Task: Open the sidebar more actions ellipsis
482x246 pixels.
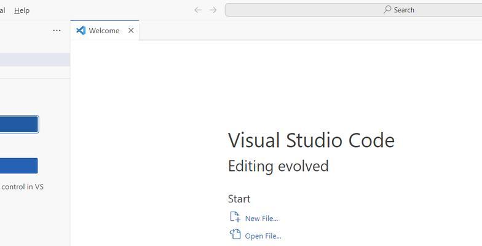Action: [x=57, y=31]
